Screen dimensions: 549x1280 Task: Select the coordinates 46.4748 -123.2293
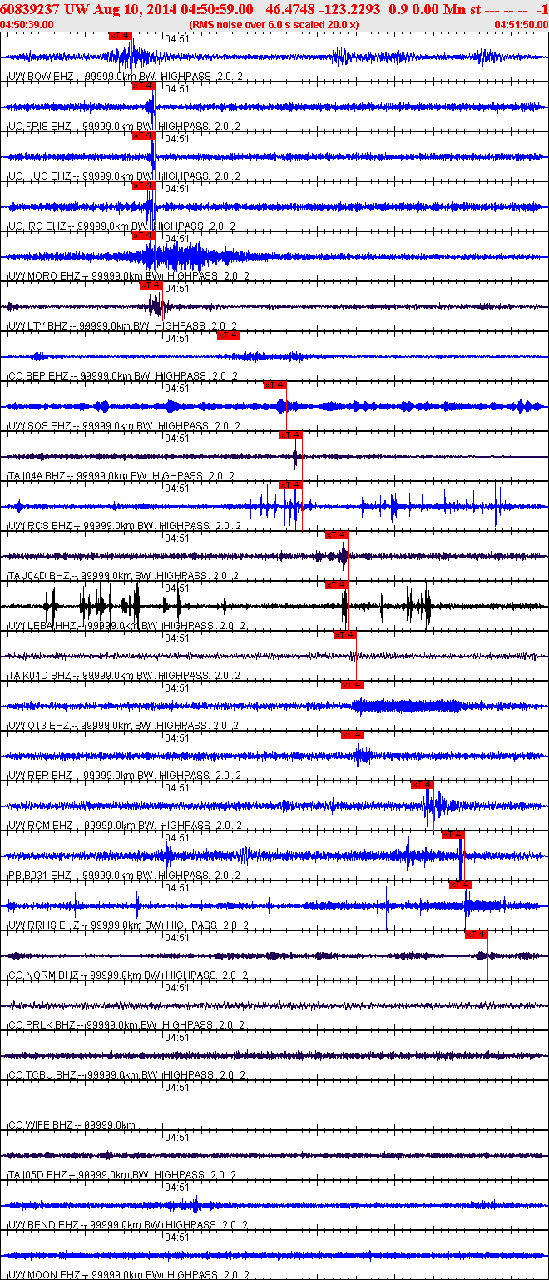point(323,8)
